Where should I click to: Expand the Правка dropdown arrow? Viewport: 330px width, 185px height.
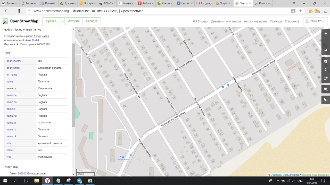[62, 21]
